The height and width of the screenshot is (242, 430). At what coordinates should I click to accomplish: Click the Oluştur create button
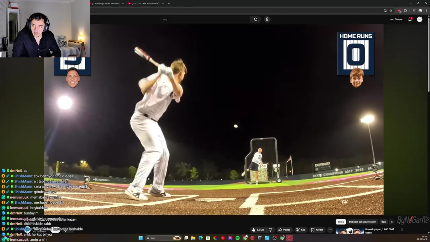[396, 19]
